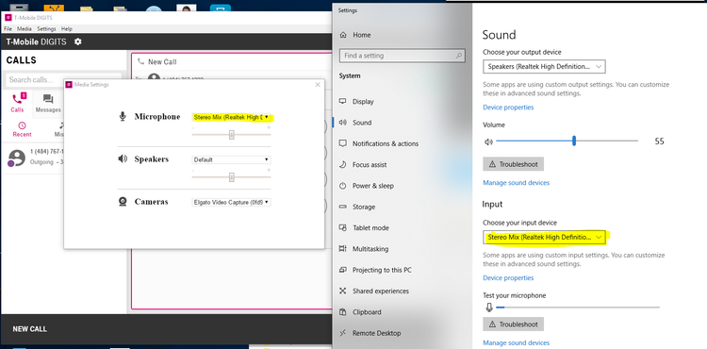Open the Microphone device dropdown
The height and width of the screenshot is (349, 707).
click(x=231, y=117)
